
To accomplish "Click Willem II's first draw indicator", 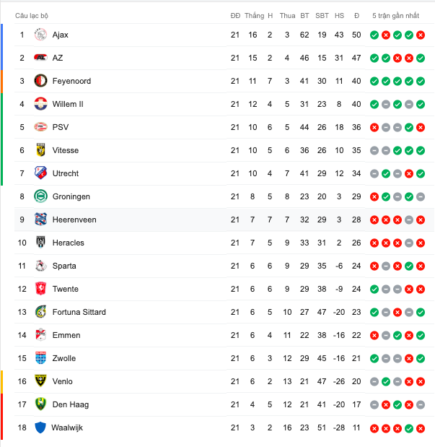I will point(386,104).
